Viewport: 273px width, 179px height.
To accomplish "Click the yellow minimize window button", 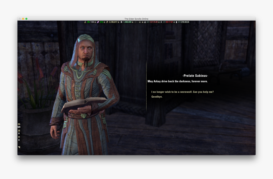I will tap(23, 19).
